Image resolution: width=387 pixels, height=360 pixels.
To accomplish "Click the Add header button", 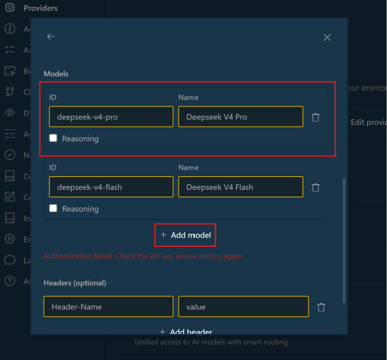I will (186, 332).
